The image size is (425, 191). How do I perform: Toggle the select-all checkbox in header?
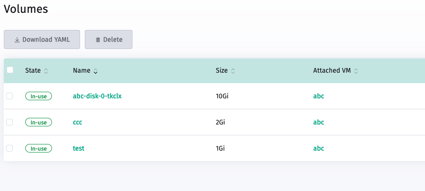10,70
